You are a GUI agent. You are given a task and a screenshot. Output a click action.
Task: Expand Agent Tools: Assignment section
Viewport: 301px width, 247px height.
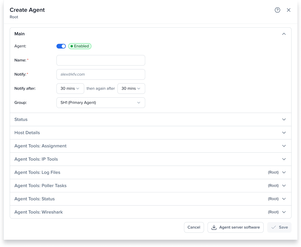(150, 146)
